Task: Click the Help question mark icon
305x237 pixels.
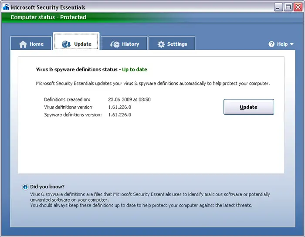Action: [x=271, y=44]
